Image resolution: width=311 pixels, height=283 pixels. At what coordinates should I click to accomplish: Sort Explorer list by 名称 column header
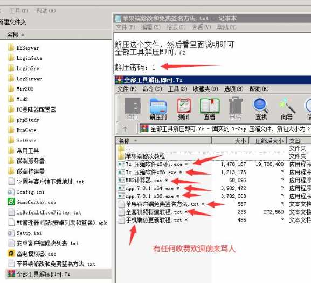(56, 35)
